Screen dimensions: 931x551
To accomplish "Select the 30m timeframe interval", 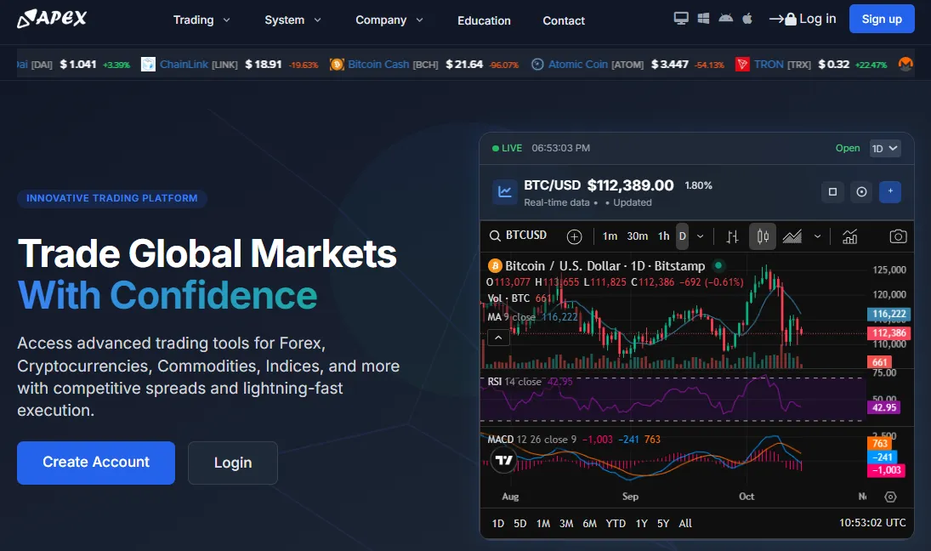I will point(637,236).
